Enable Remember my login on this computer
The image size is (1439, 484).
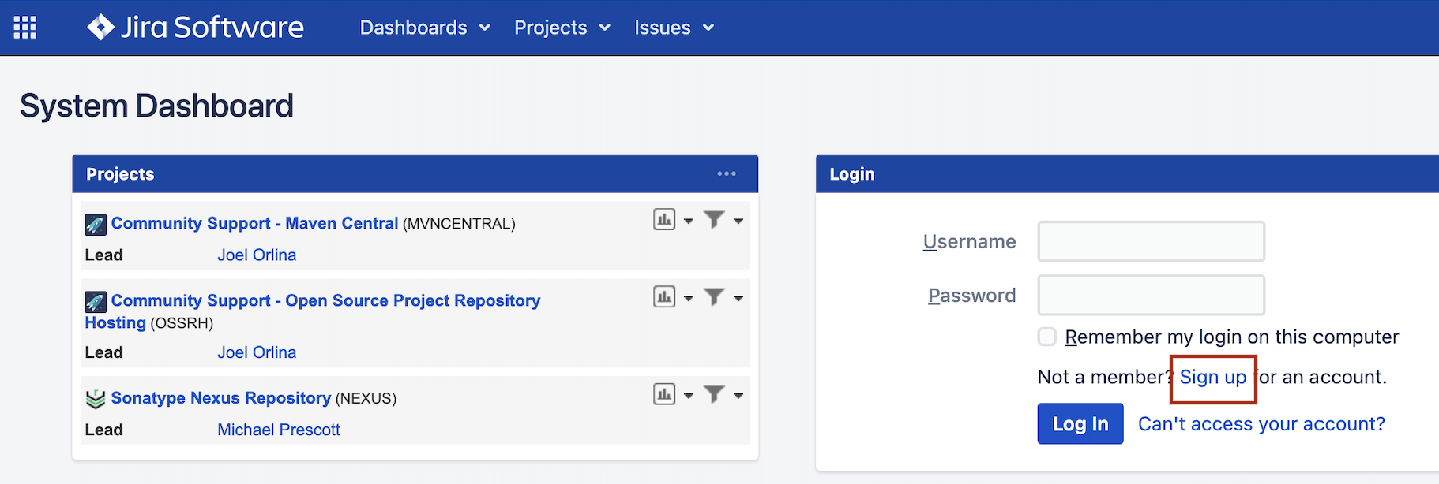pos(1047,337)
